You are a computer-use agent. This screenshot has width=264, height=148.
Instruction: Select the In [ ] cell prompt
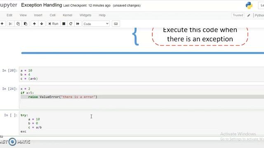click(x=11, y=115)
